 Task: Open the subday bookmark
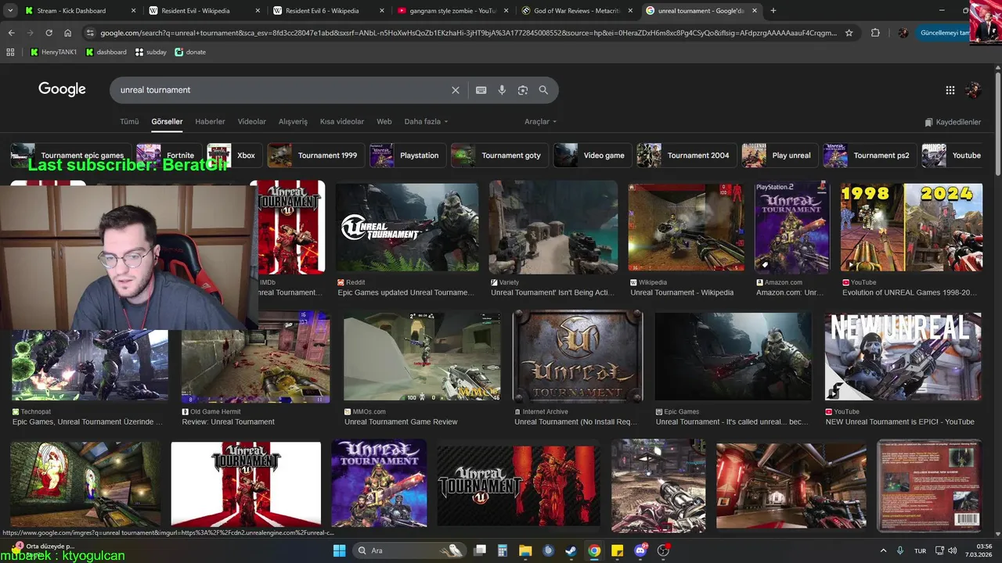pyautogui.click(x=151, y=52)
